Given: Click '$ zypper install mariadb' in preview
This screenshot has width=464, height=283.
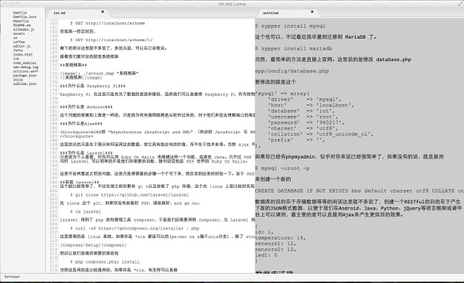Looking at the screenshot, I should 293,49.
